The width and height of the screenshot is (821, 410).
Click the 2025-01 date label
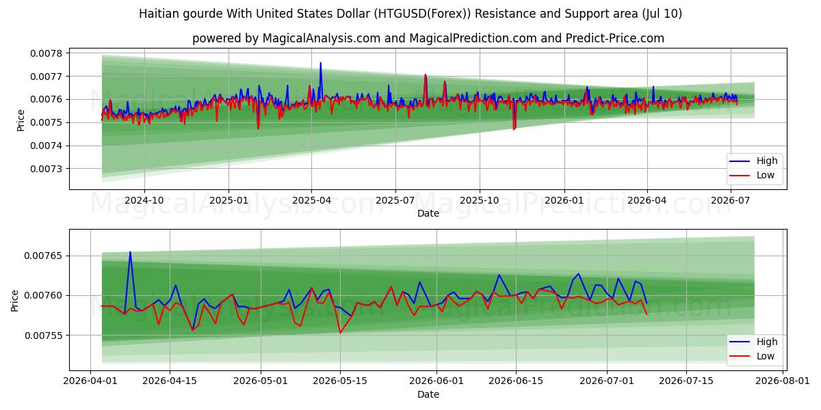(x=228, y=201)
